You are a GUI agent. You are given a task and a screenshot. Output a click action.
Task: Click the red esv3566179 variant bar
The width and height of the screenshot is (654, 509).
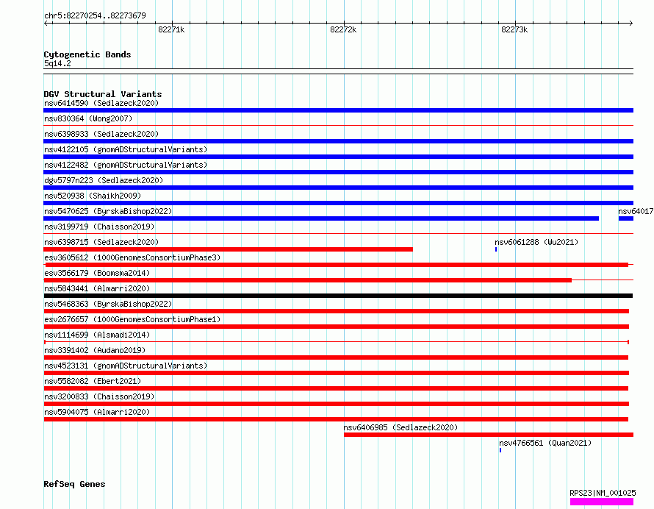(307, 280)
